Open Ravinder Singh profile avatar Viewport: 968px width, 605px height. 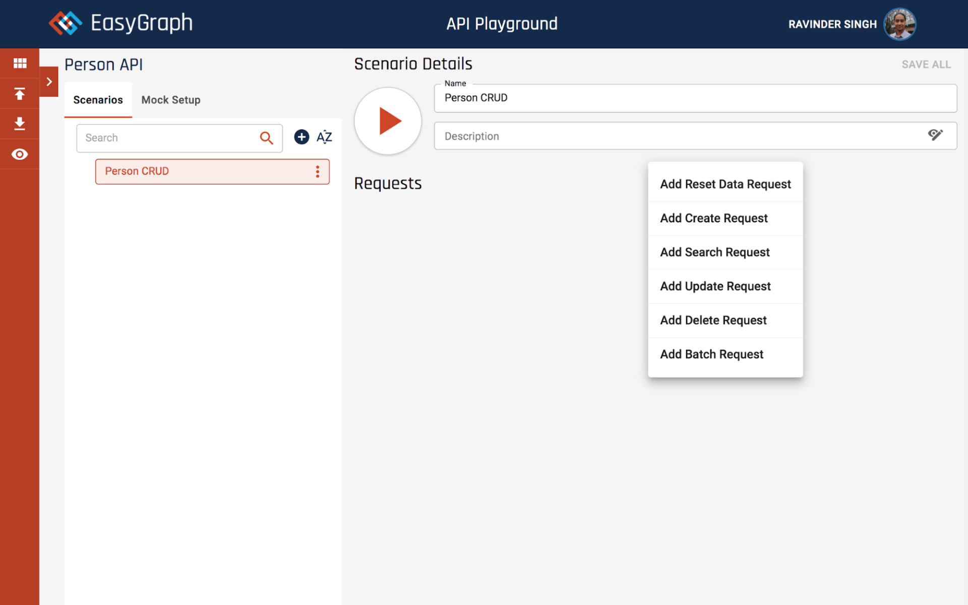point(899,24)
